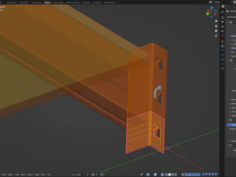
Task: Click the highlighted blue modifier button
Action: tap(232, 125)
